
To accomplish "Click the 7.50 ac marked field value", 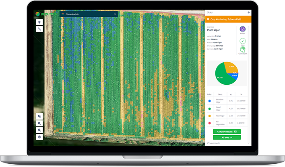I will coord(218,36).
